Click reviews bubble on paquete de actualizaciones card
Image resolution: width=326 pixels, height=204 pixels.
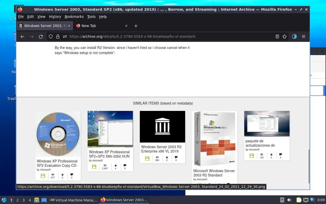click(x=280, y=155)
